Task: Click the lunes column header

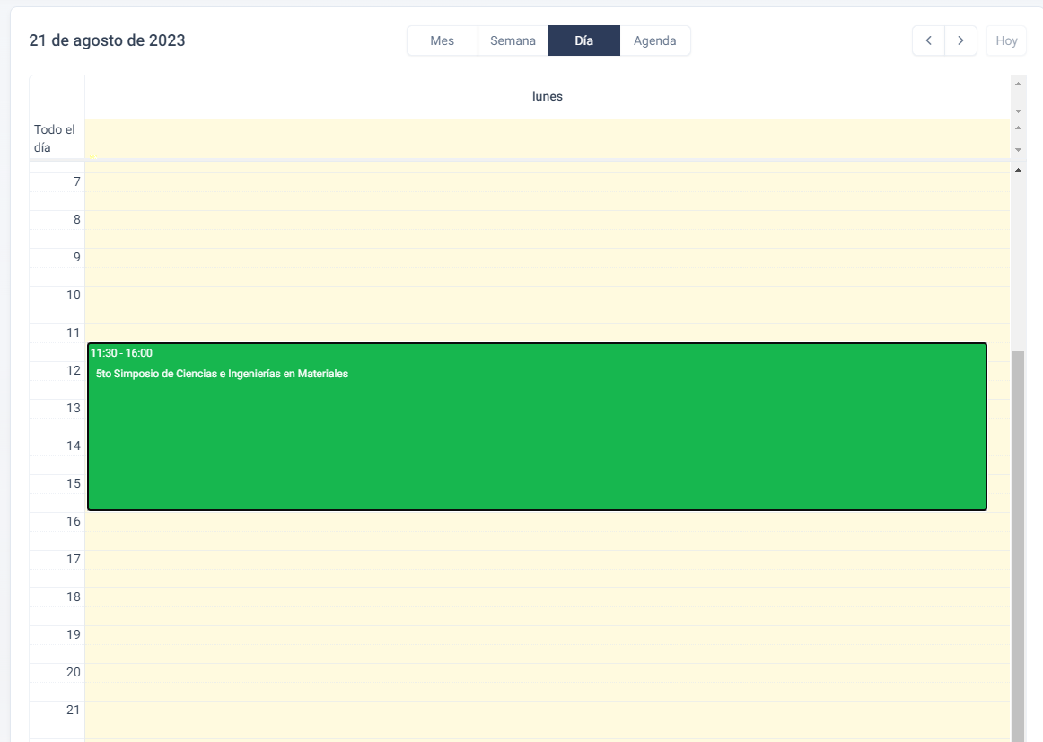Action: click(547, 96)
